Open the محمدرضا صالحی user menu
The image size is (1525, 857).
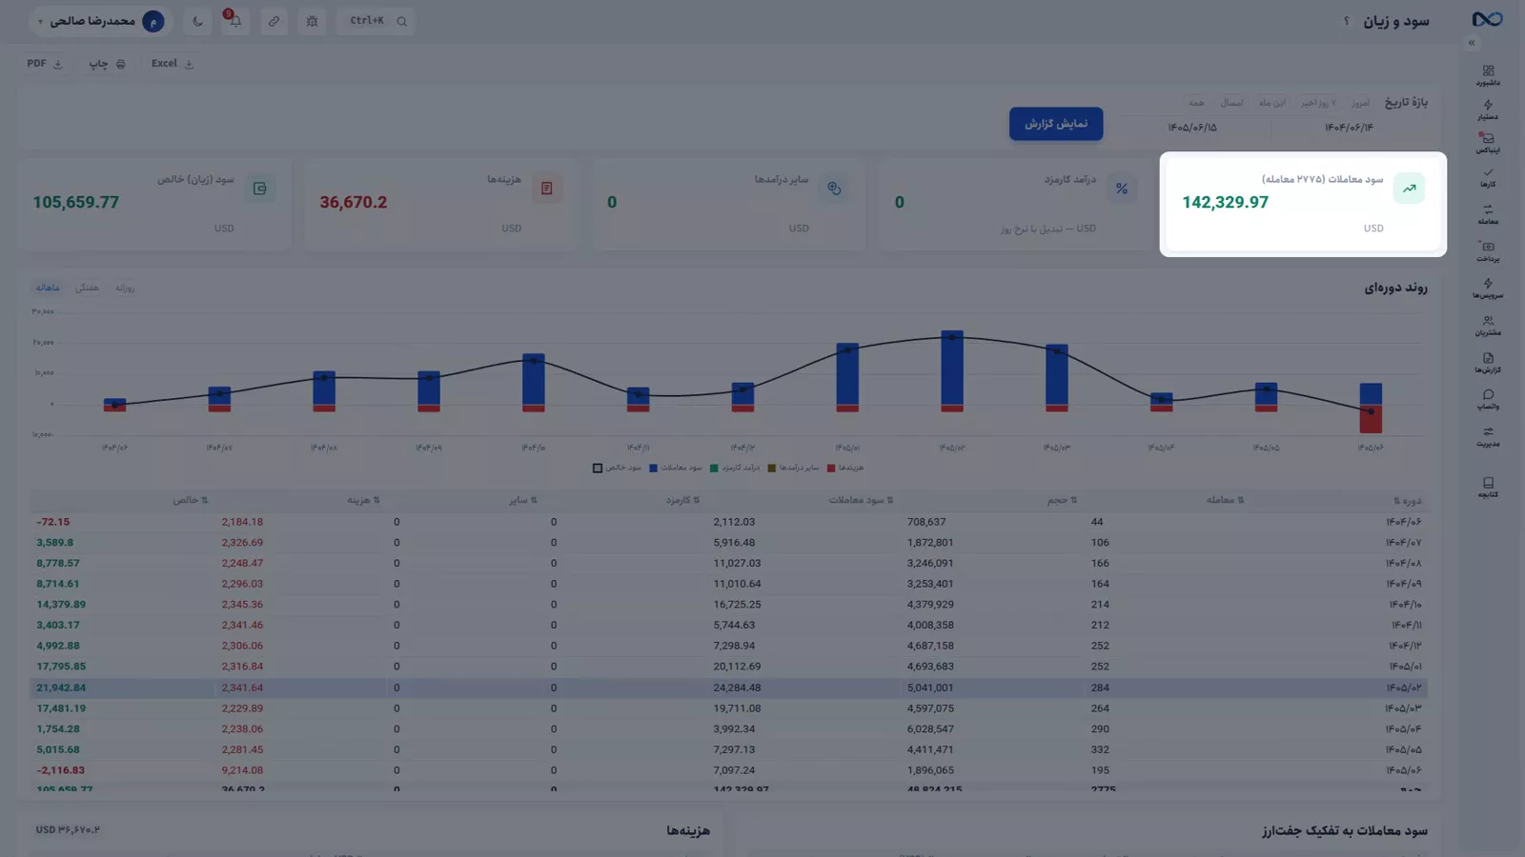99,21
